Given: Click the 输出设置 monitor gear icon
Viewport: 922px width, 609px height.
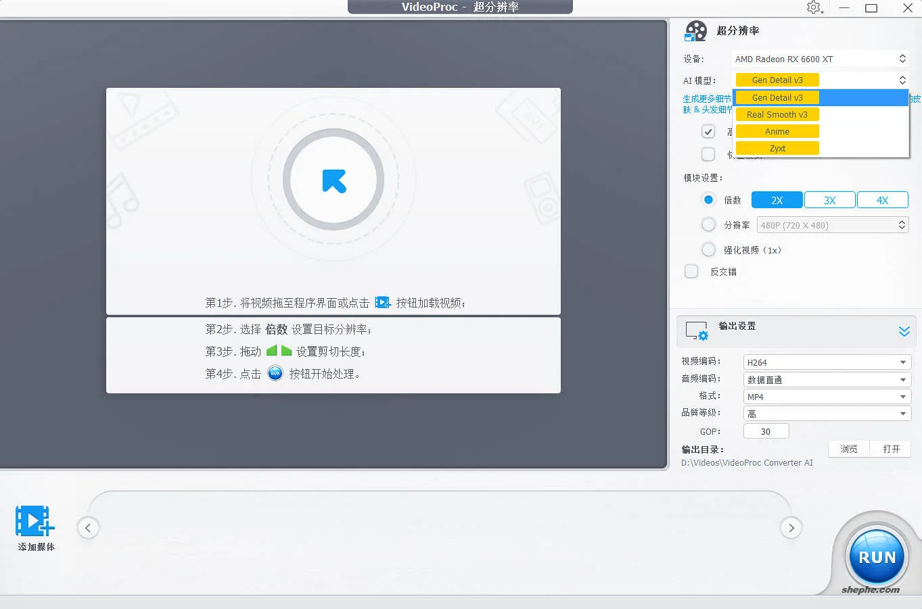Looking at the screenshot, I should coord(697,331).
